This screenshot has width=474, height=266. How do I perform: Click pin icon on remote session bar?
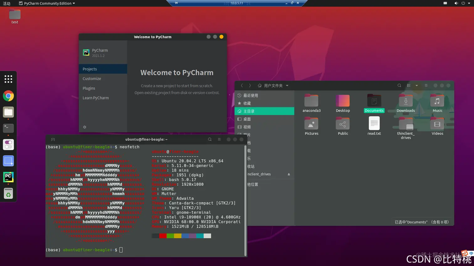pos(176,3)
